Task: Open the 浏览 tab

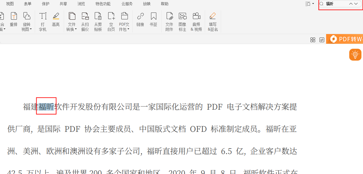Action: 81,4
